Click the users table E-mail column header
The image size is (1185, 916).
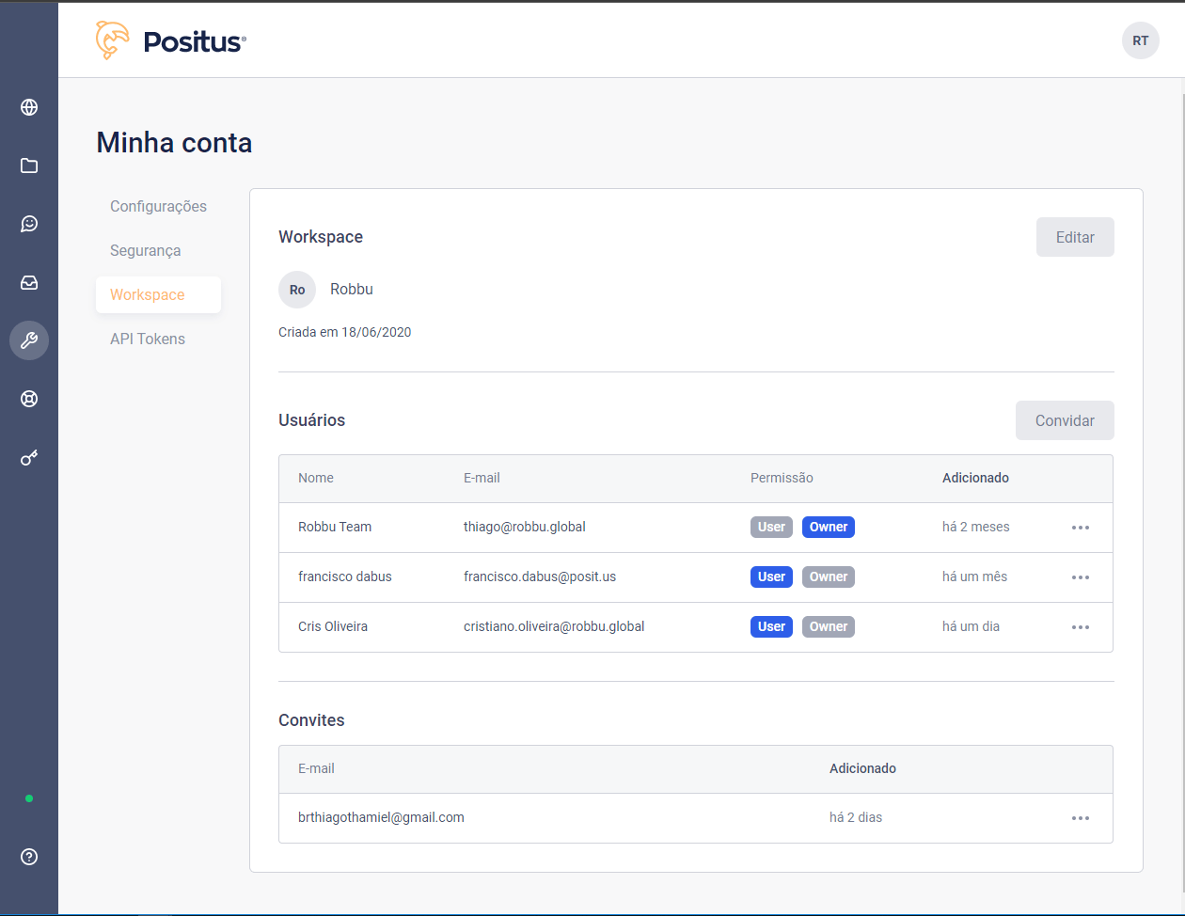482,478
